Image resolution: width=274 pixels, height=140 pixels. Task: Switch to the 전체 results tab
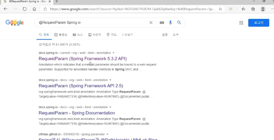(x=44, y=35)
